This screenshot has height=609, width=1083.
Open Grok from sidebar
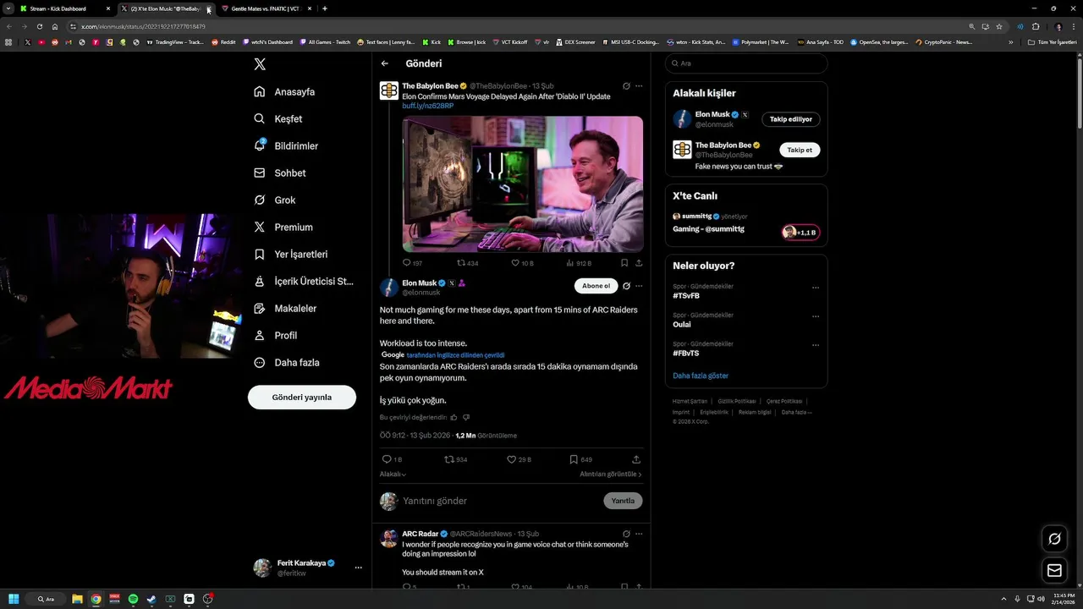click(275, 200)
